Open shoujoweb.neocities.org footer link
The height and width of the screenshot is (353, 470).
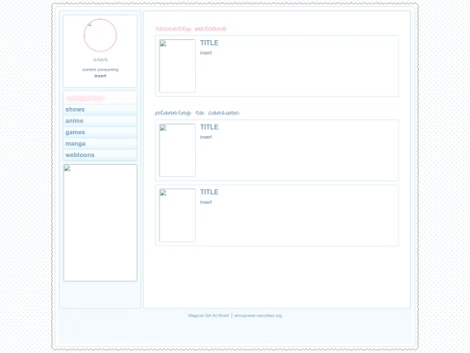(x=258, y=316)
